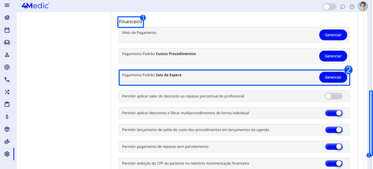Click the settings gear icon in sidebar

coord(7,154)
